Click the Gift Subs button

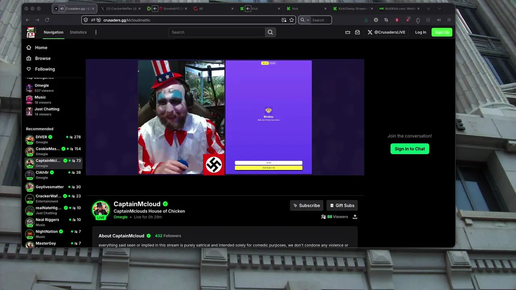(342, 205)
